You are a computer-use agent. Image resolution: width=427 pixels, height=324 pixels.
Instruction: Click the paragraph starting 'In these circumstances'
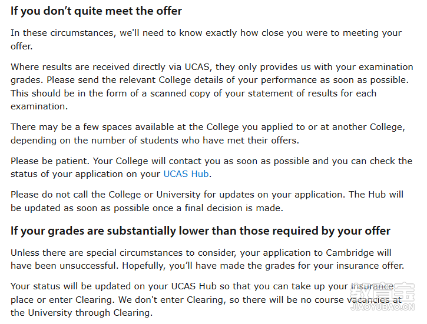(206, 39)
